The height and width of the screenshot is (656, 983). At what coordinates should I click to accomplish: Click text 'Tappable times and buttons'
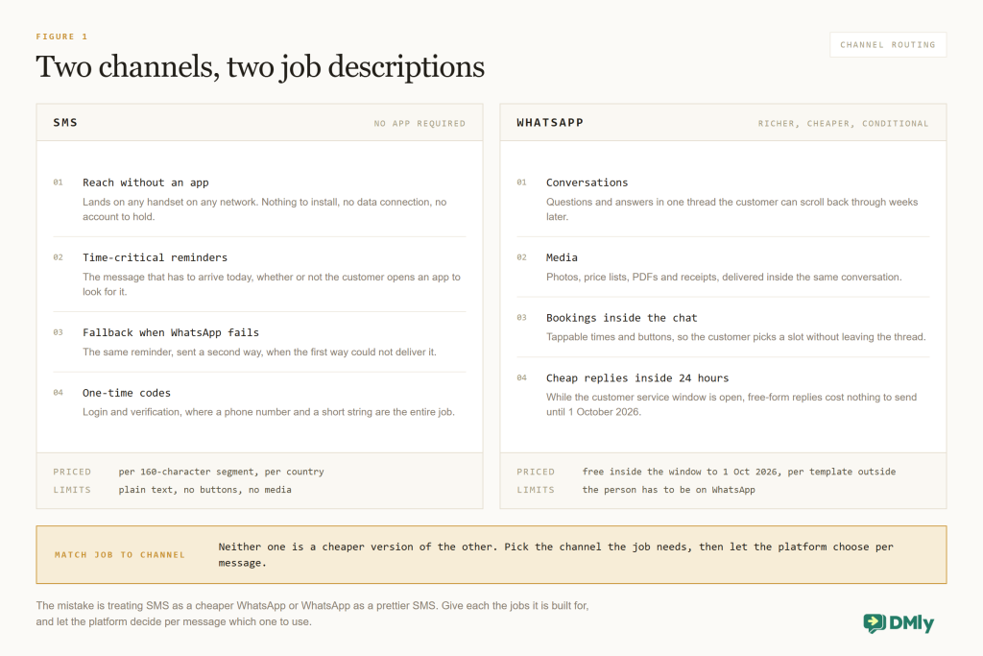tap(610, 337)
